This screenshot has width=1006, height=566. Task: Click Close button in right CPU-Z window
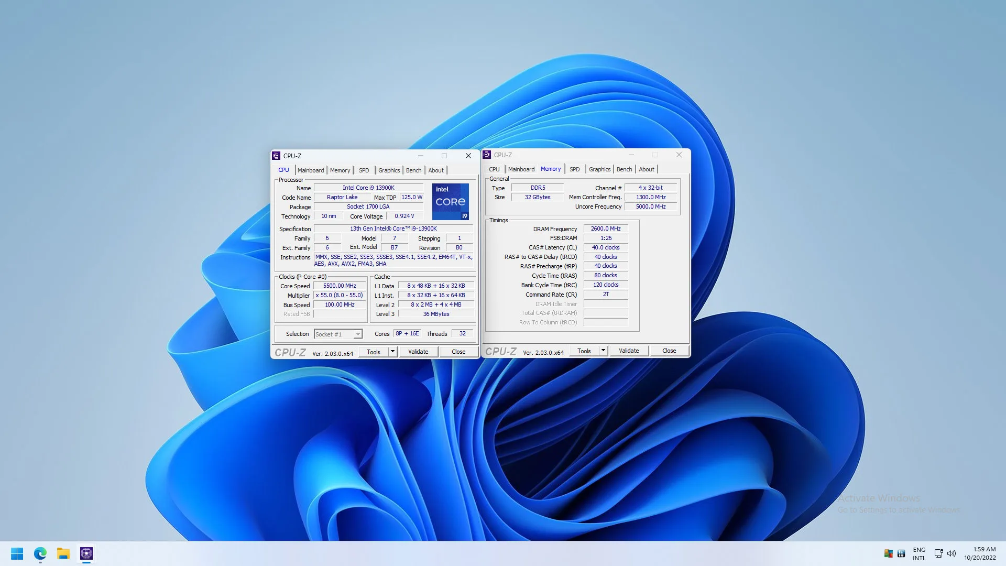point(669,351)
